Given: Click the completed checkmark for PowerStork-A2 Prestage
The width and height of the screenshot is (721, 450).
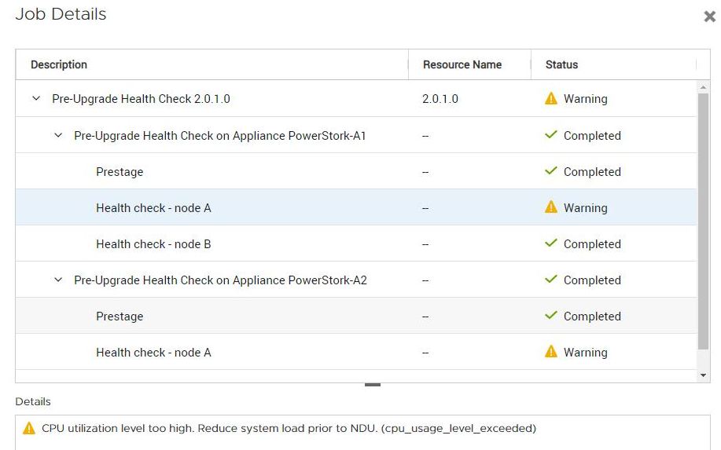Looking at the screenshot, I should (551, 316).
